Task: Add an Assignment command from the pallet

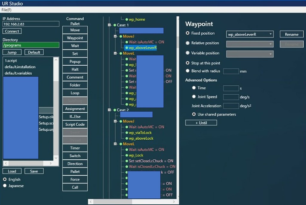Action: (75, 109)
